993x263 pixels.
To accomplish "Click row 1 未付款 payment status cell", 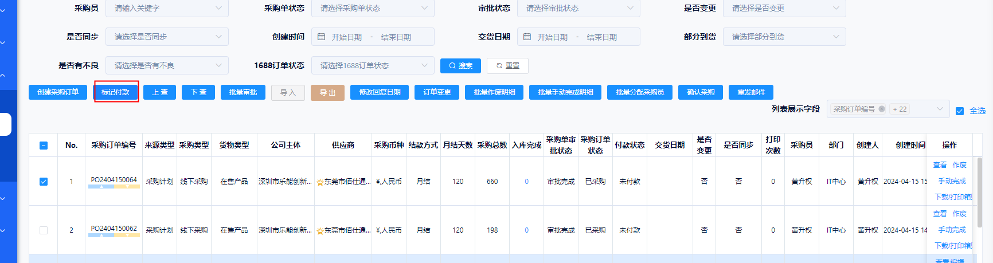I will click(x=630, y=182).
